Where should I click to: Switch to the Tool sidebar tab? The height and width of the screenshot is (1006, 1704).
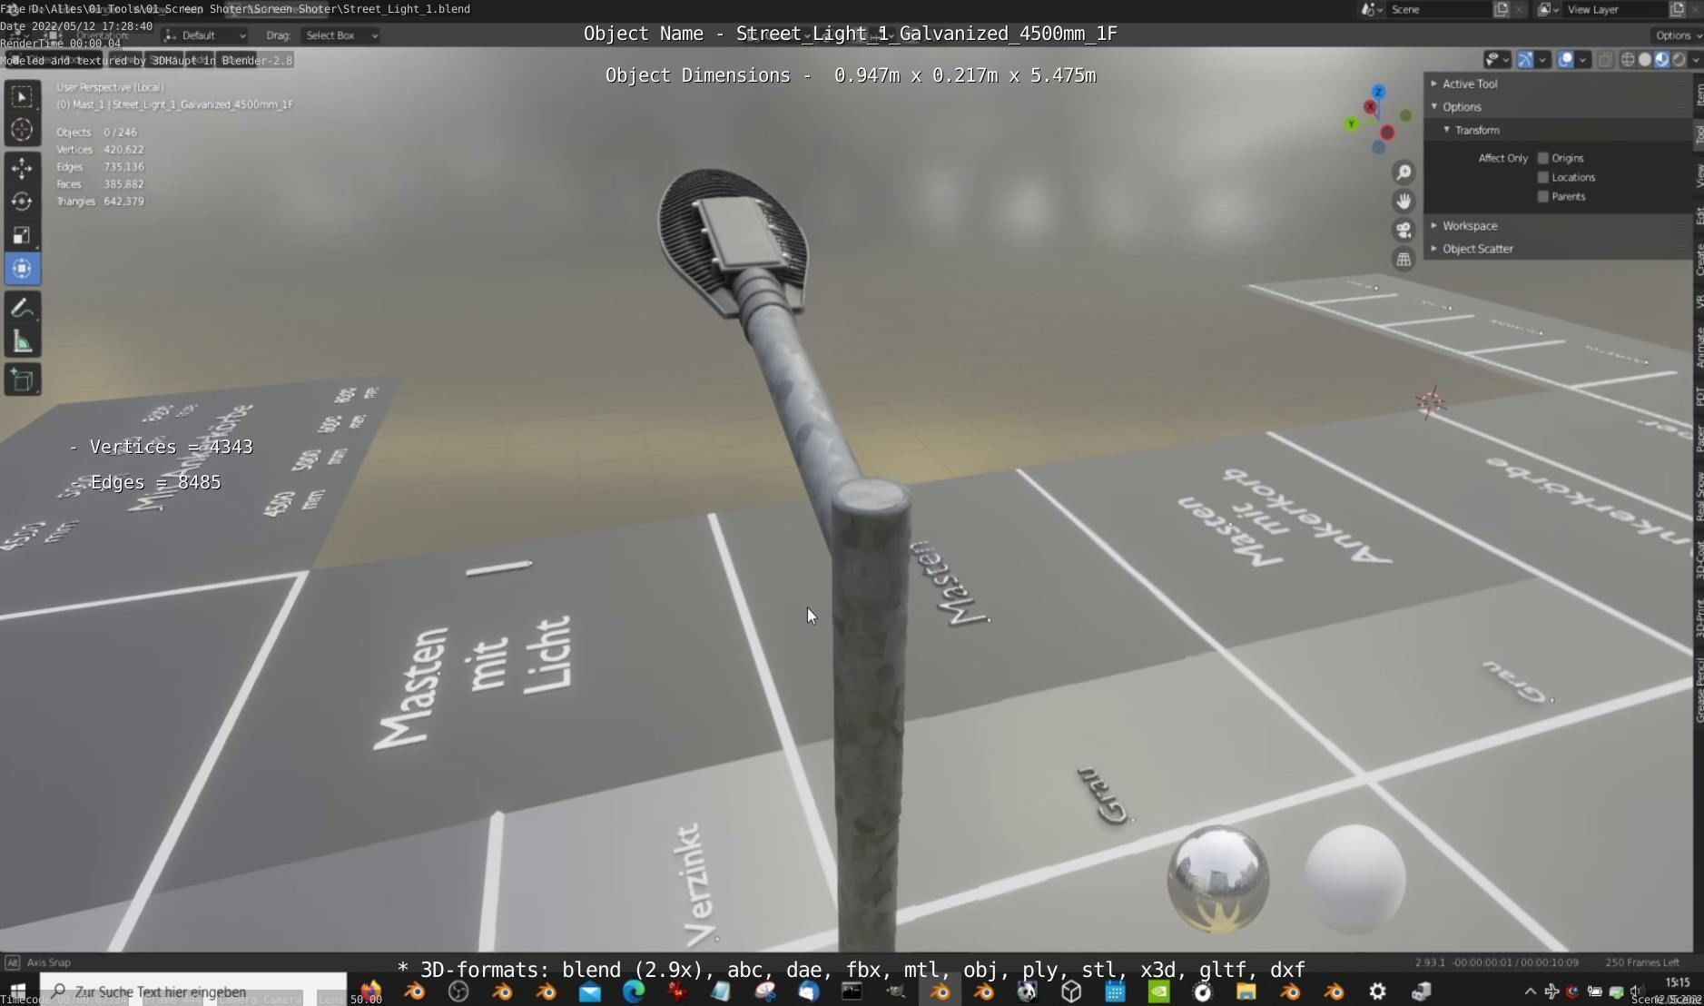[x=1699, y=135]
